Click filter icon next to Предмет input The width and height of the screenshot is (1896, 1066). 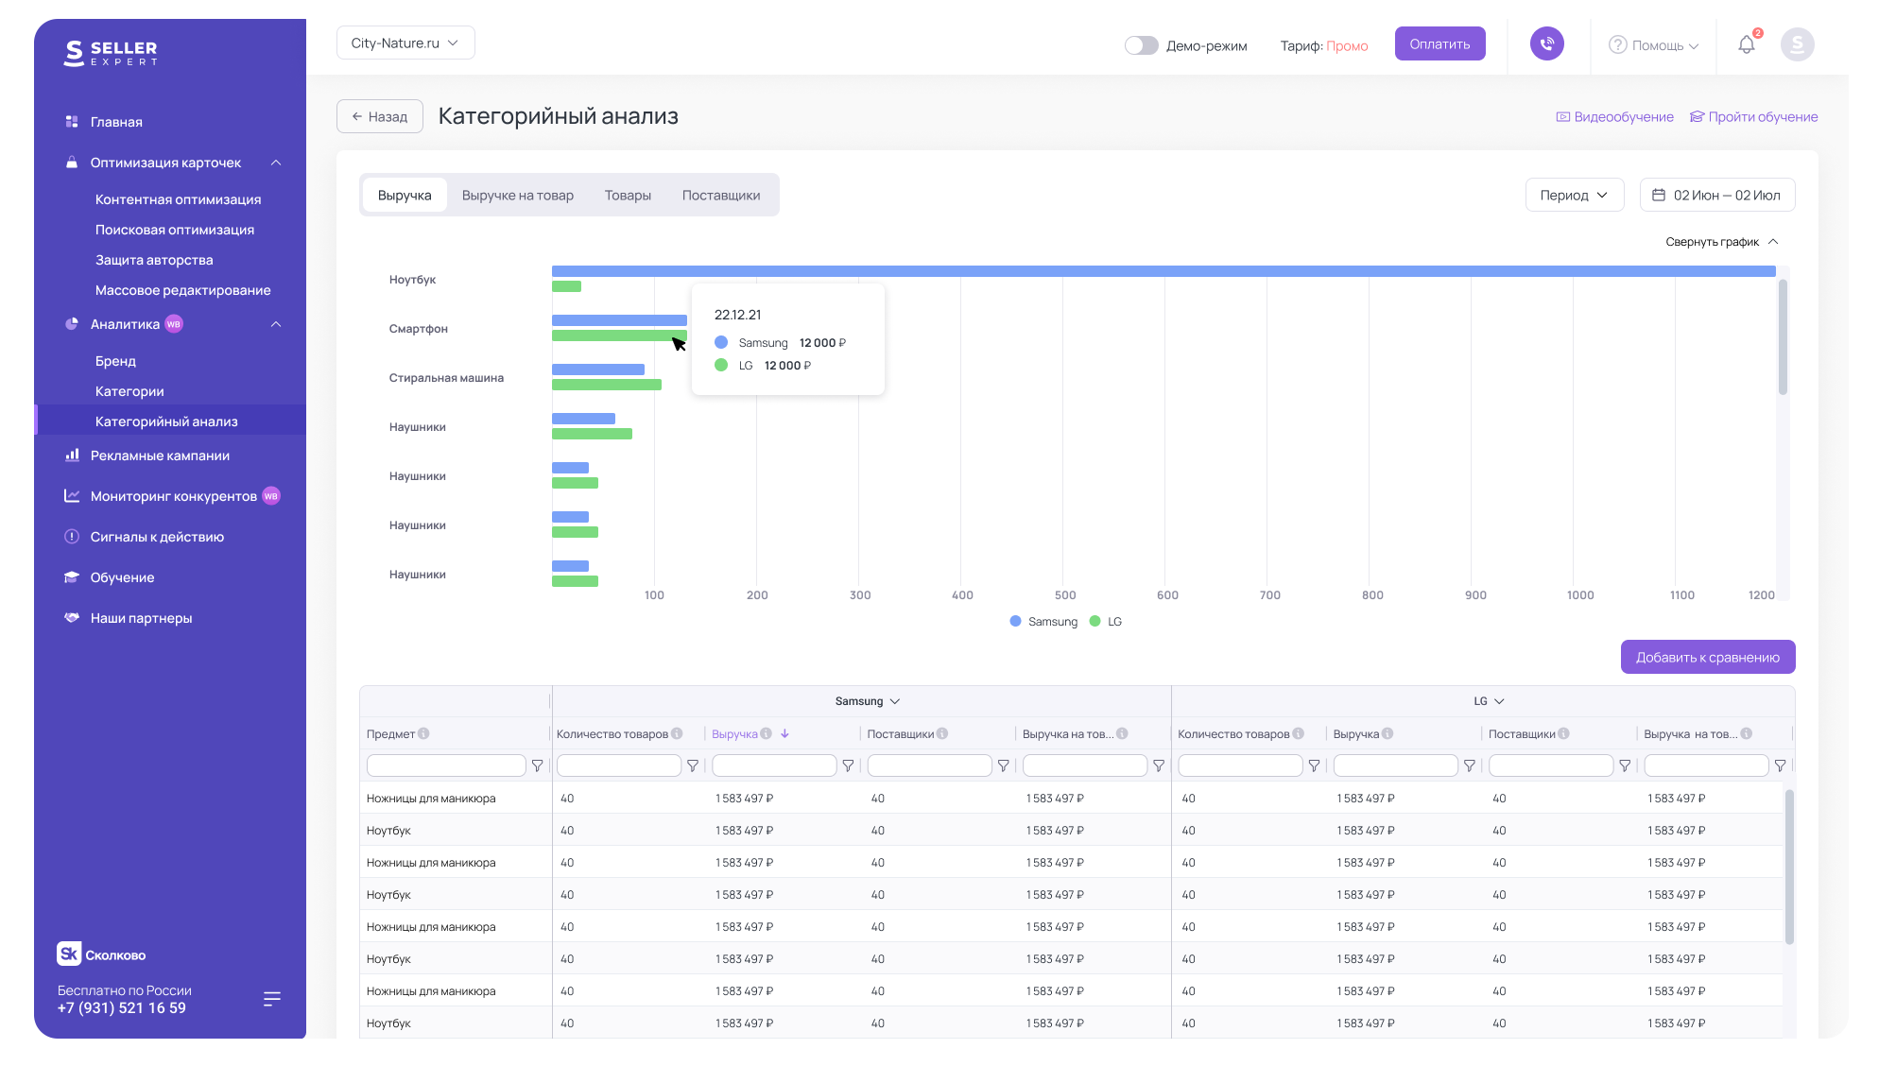[x=538, y=765]
